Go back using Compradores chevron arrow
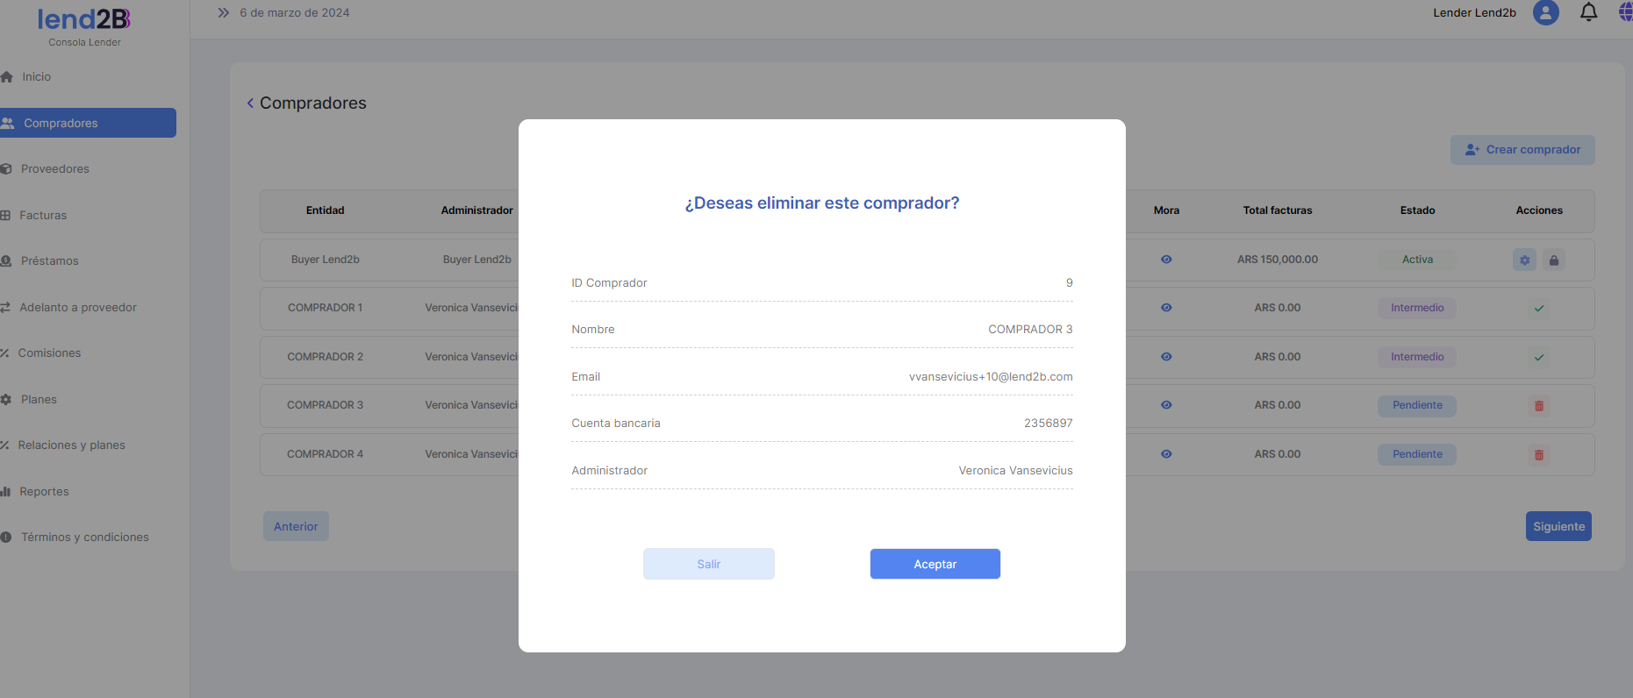The width and height of the screenshot is (1633, 698). pyautogui.click(x=250, y=103)
